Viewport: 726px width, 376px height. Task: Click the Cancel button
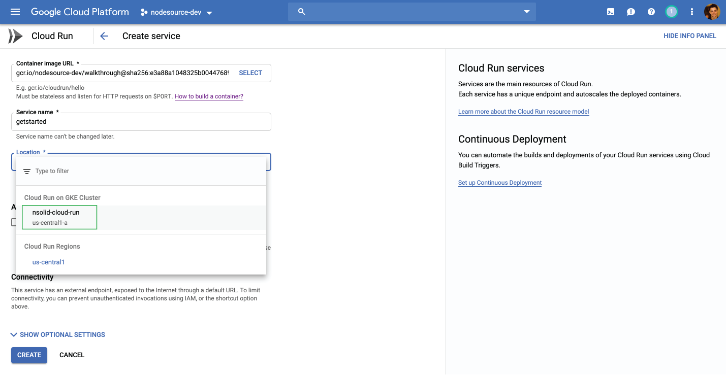(72, 355)
